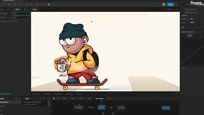Viewport: 204px width, 115px height.
Task: Click the panel dock icon right of Audio
Action: [x=174, y=94]
